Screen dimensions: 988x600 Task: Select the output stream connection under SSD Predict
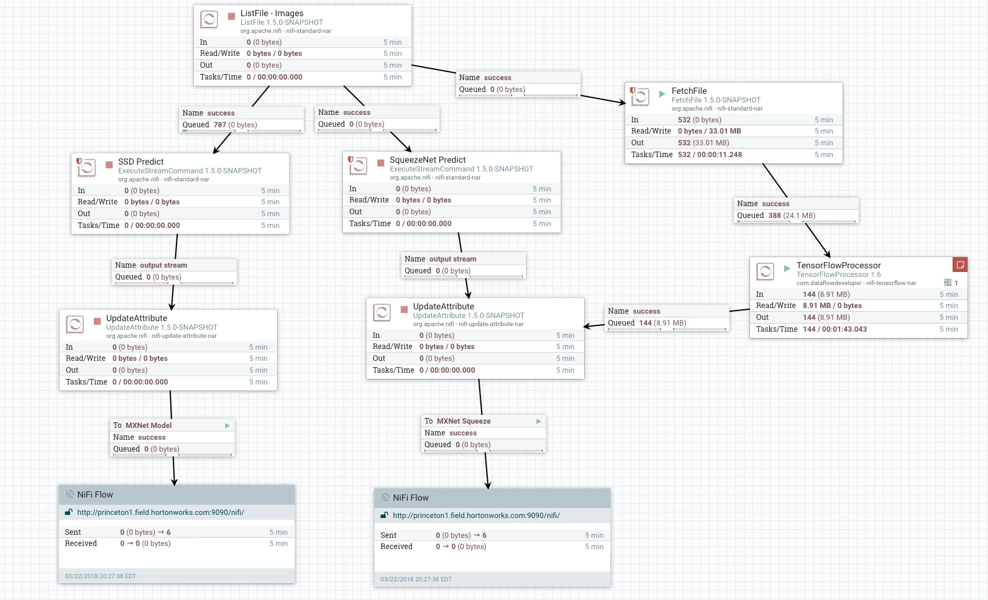[x=175, y=271]
